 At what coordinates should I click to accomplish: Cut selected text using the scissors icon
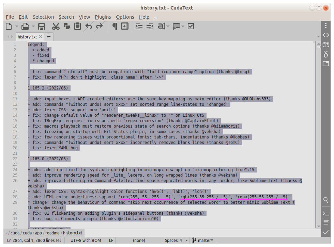56,26
